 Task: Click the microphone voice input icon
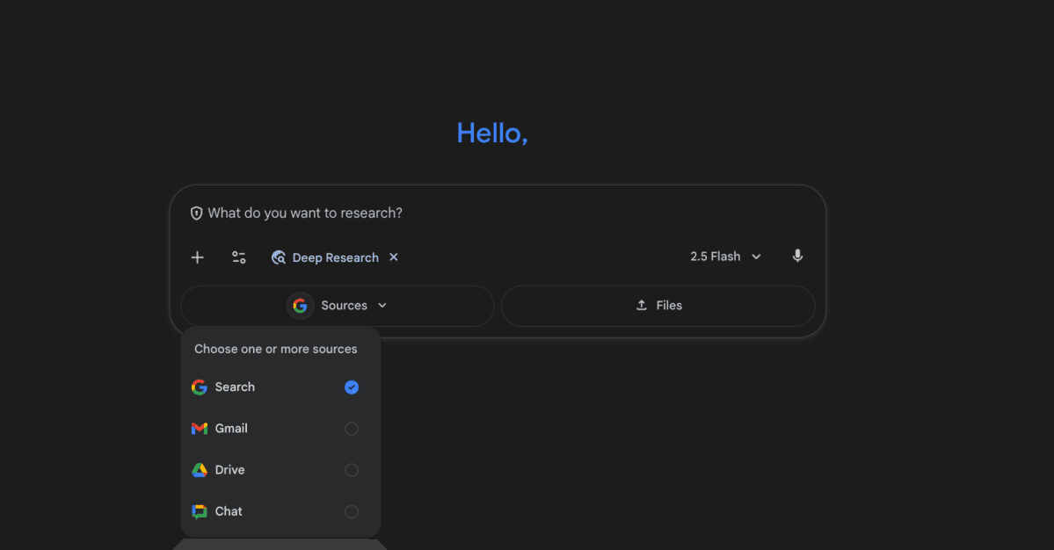797,256
